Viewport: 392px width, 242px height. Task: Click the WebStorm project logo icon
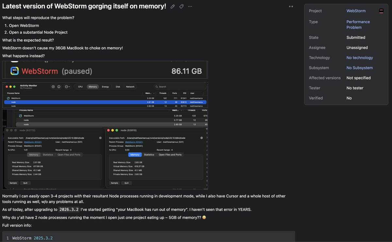click(381, 11)
